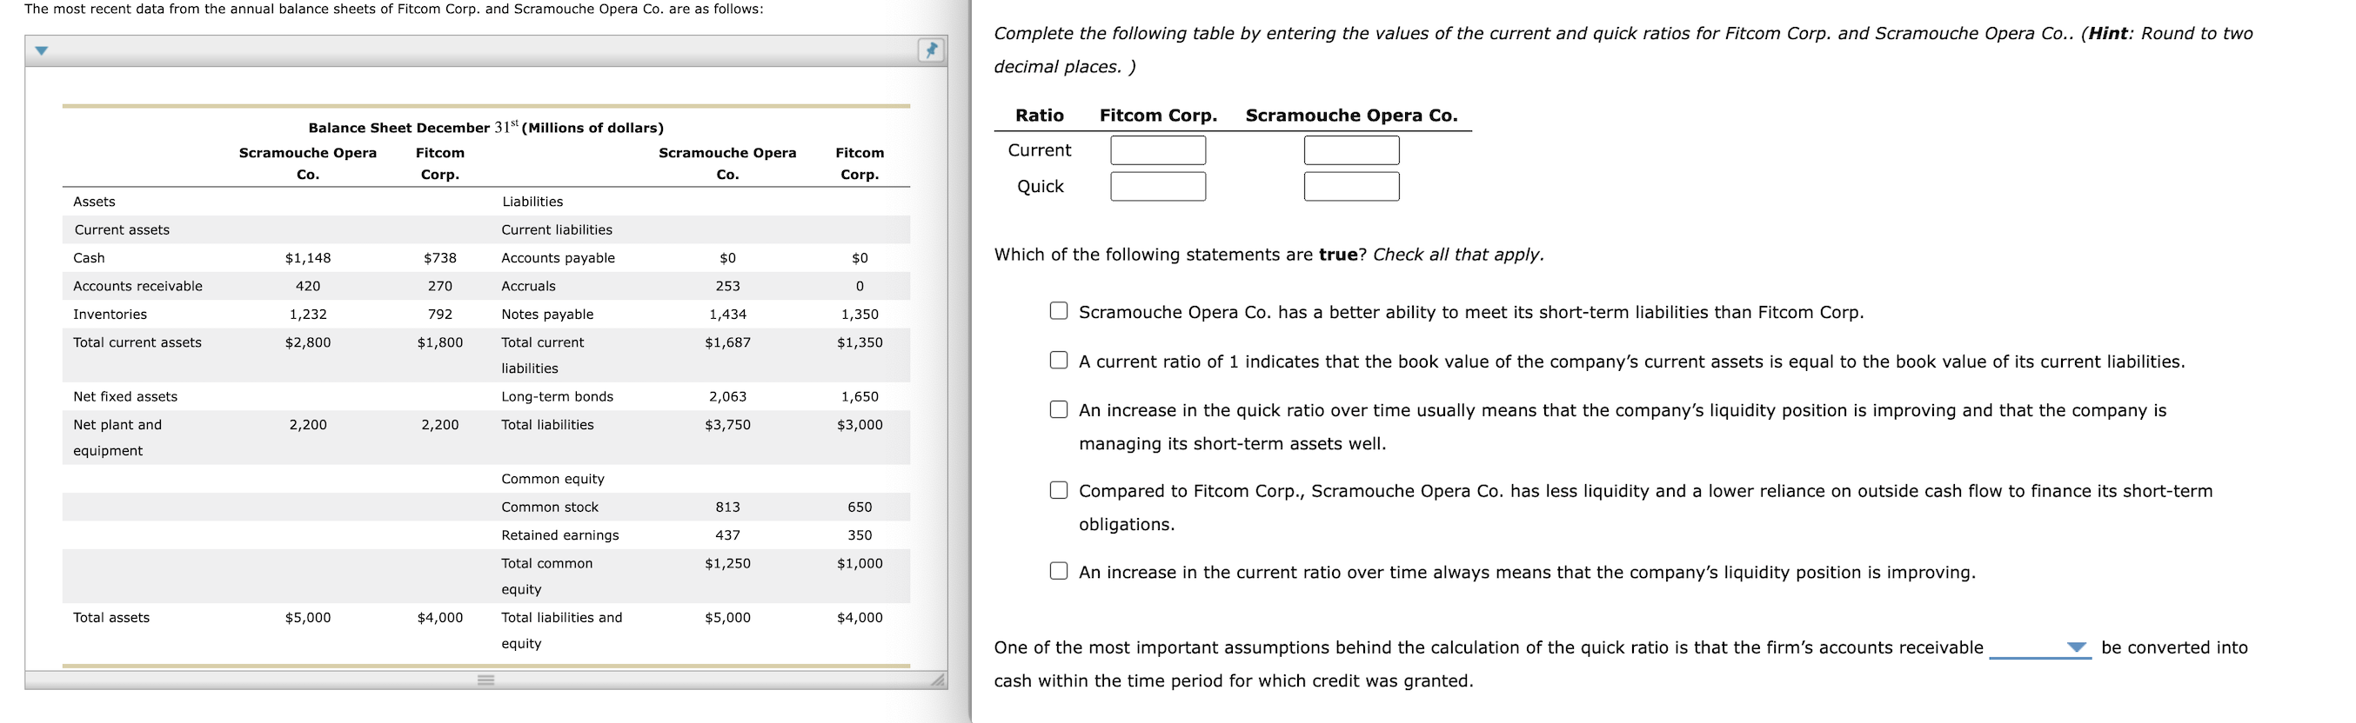Image resolution: width=2356 pixels, height=723 pixels.
Task: Click the 'Long-term bonds' label
Action: pyautogui.click(x=557, y=396)
